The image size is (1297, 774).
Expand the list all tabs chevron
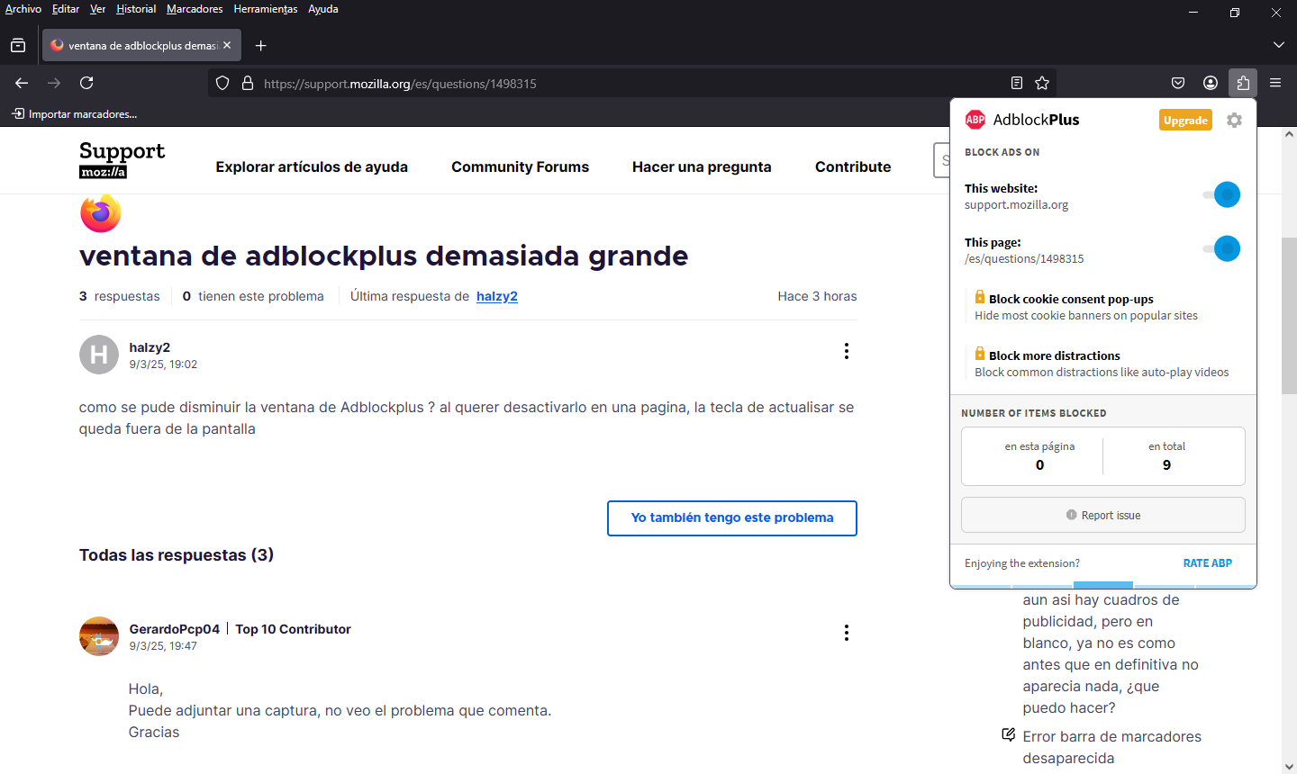tap(1279, 45)
